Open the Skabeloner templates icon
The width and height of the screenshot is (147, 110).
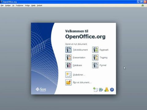[x=68, y=75]
